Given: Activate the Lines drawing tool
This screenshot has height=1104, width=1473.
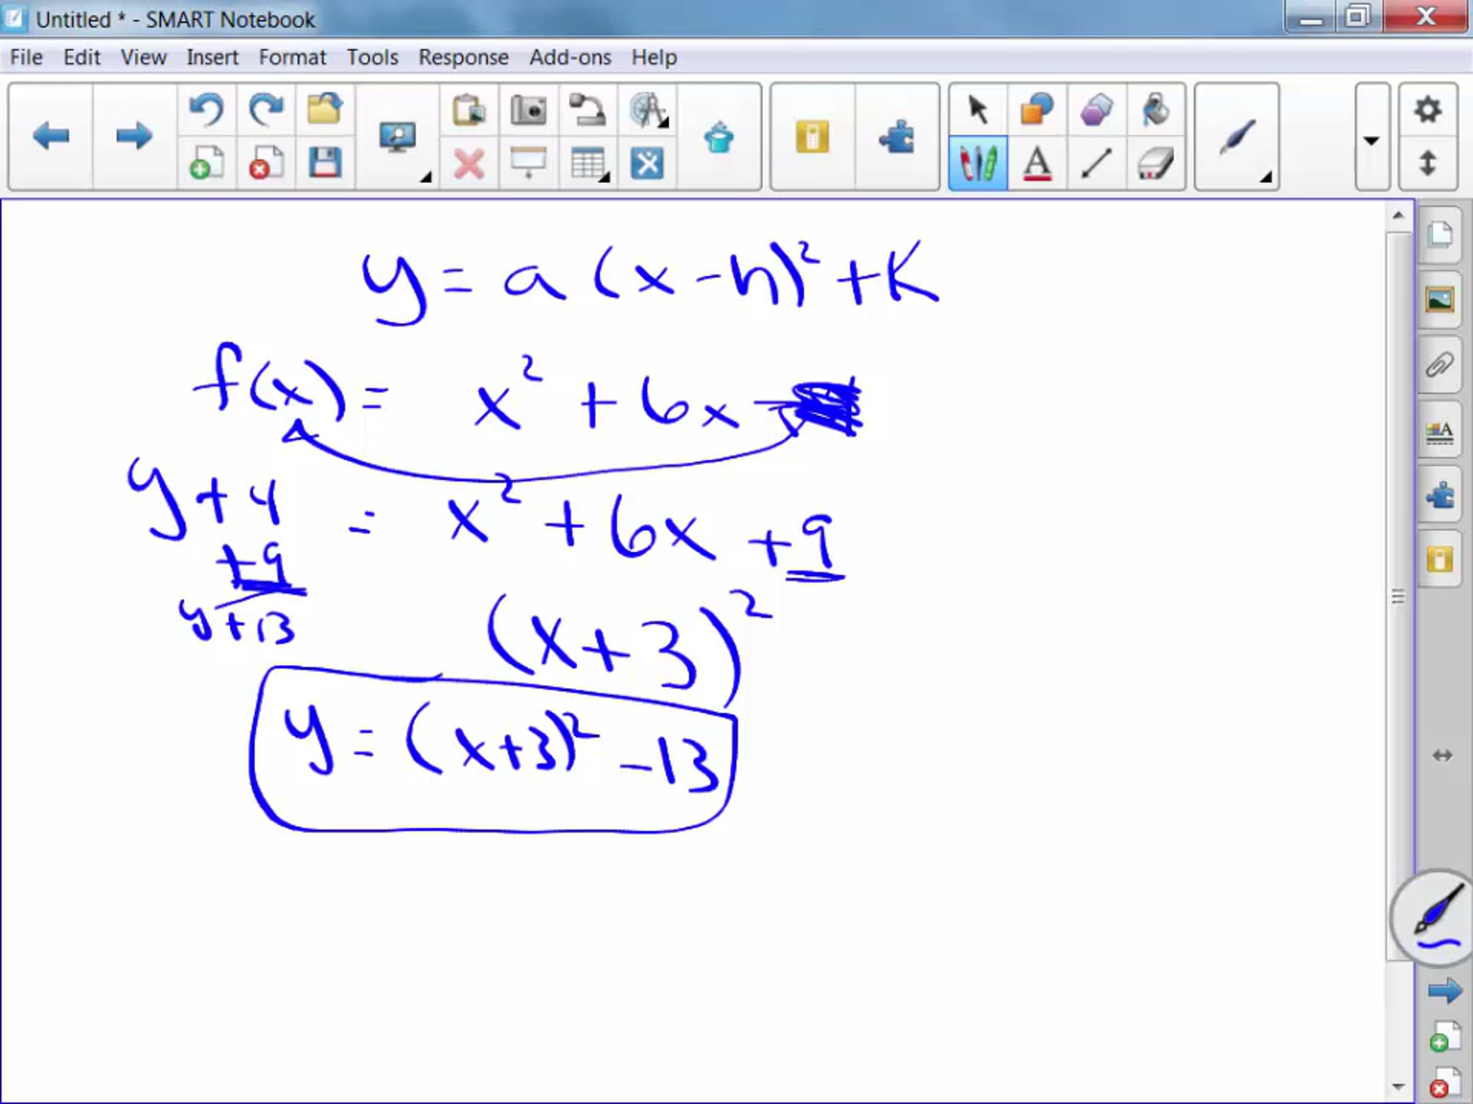Looking at the screenshot, I should 1096,164.
